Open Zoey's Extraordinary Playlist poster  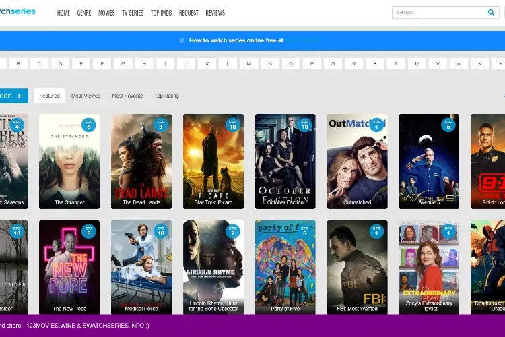click(x=429, y=268)
